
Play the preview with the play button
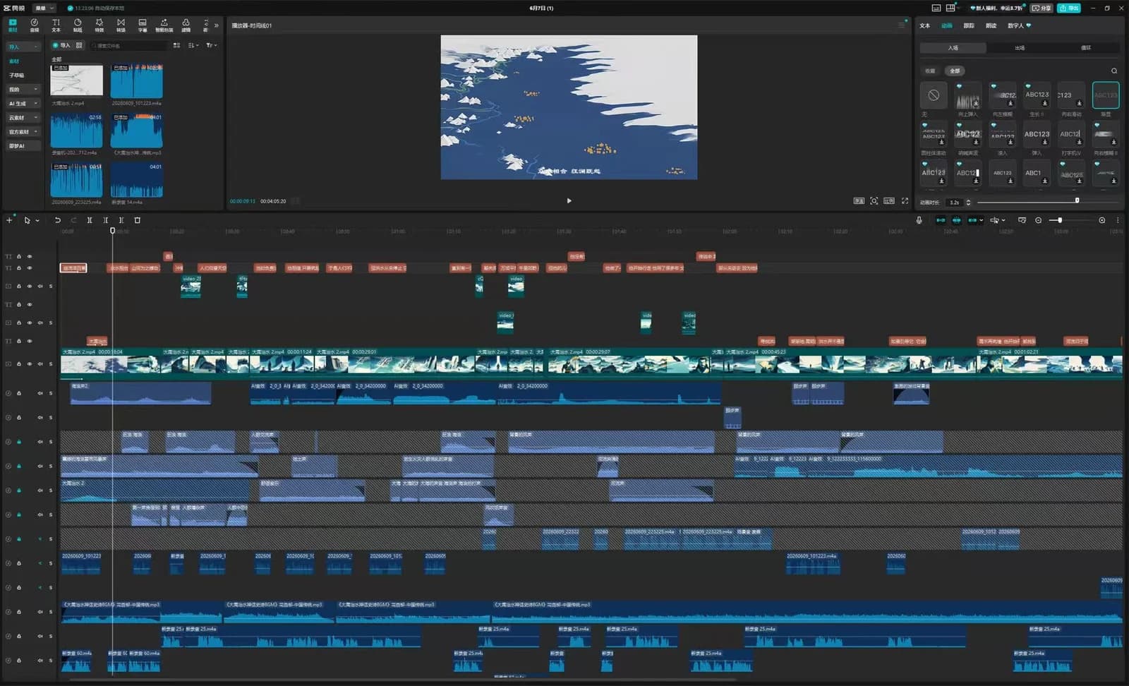569,201
